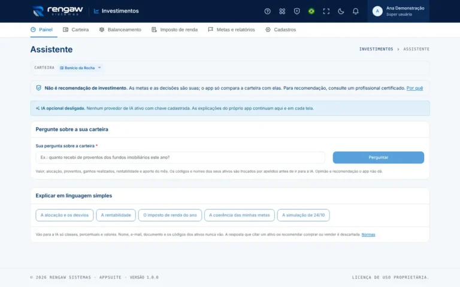The height and width of the screenshot is (287, 460).
Task: Open the apps grid icon
Action: [x=282, y=11]
